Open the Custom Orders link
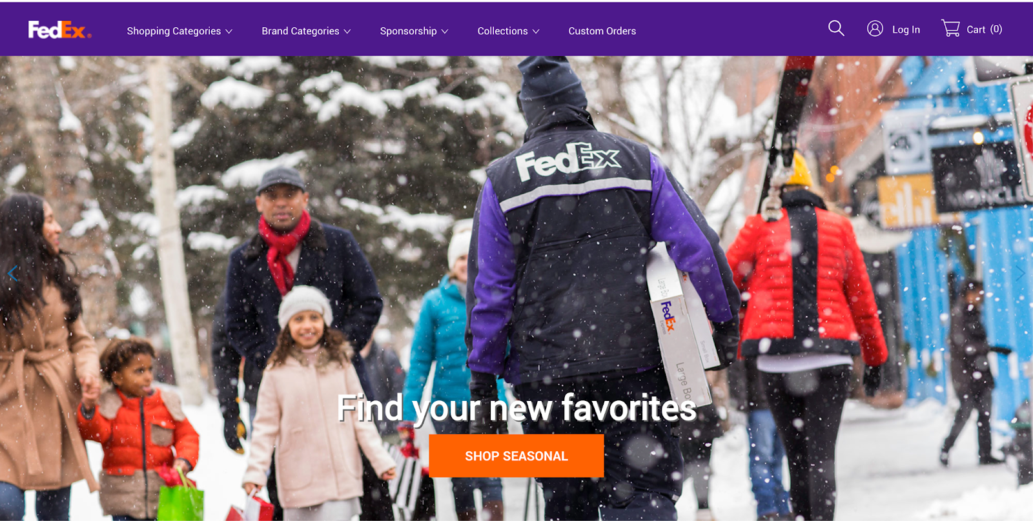 click(602, 31)
